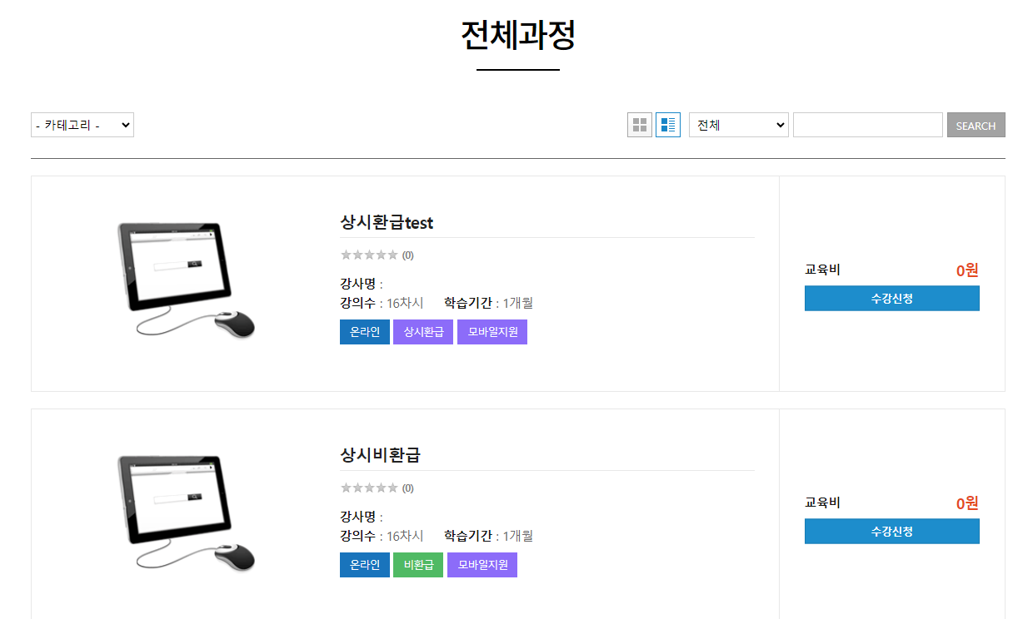Click 수강신청 for 상시비환급 course
1028x619 pixels.
click(x=891, y=532)
